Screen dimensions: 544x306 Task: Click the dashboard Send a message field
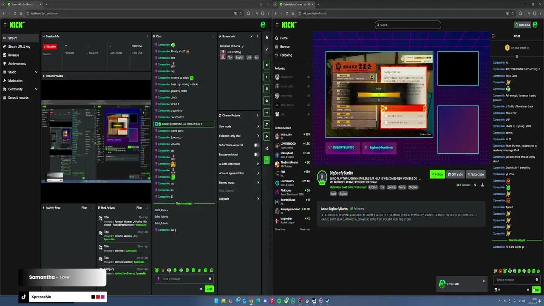[x=184, y=279]
